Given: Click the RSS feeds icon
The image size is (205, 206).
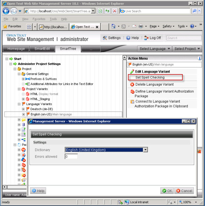Looking at the screenshot, I should (x=123, y=27).
